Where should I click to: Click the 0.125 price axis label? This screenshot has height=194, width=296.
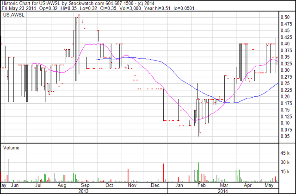tap(286, 117)
